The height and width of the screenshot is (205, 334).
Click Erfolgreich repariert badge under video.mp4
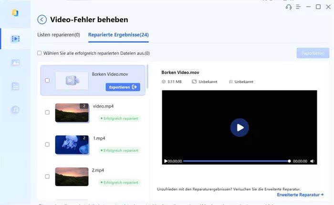[x=119, y=118]
